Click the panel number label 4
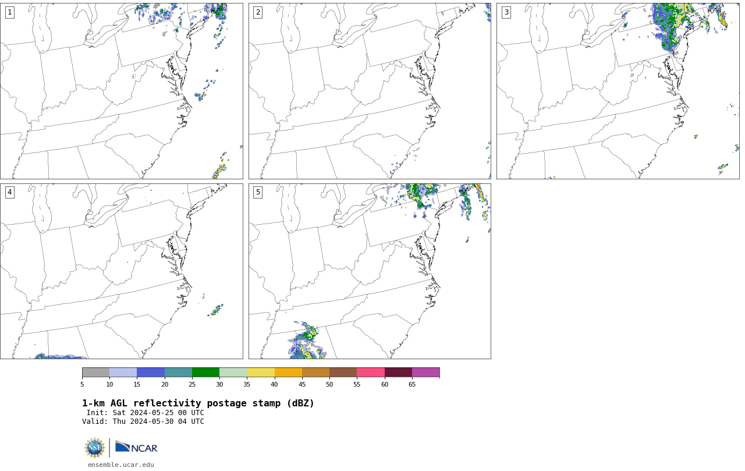The width and height of the screenshot is (745, 471). pyautogui.click(x=9, y=192)
